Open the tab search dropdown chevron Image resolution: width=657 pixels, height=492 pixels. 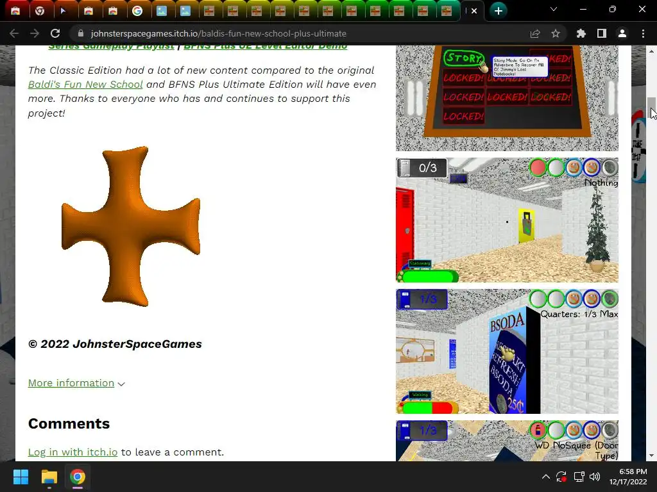554,9
